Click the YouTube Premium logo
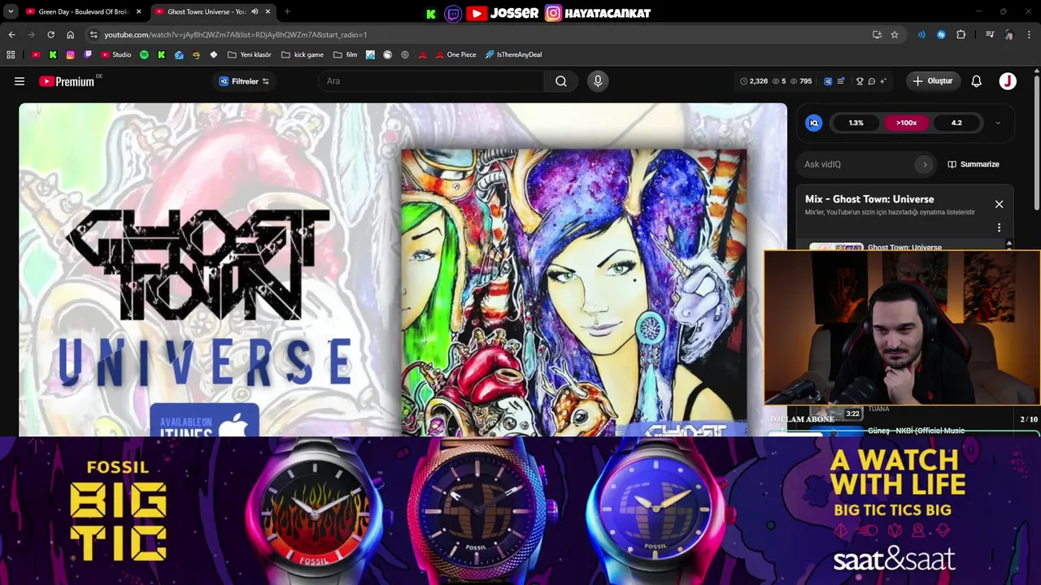Image resolution: width=1041 pixels, height=585 pixels. coord(67,81)
